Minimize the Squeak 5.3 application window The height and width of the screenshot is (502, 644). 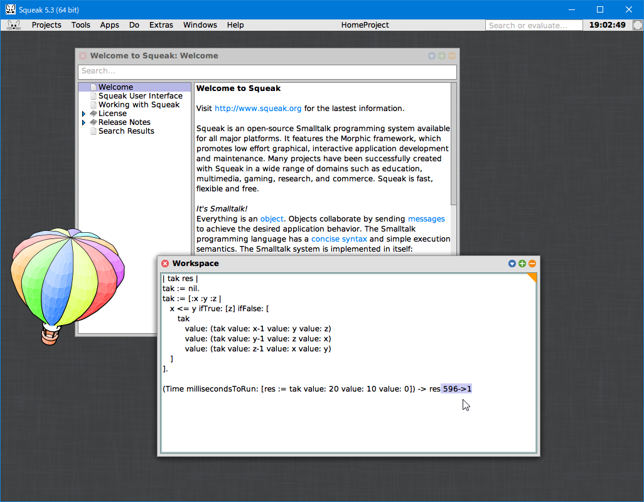point(572,9)
